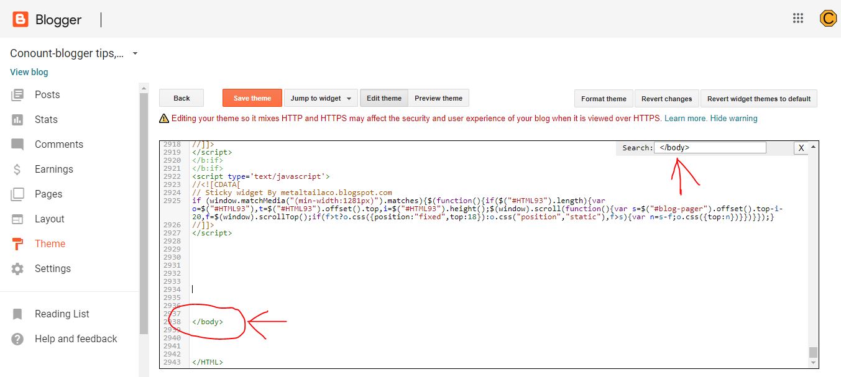Open blog Settings

coord(53,269)
